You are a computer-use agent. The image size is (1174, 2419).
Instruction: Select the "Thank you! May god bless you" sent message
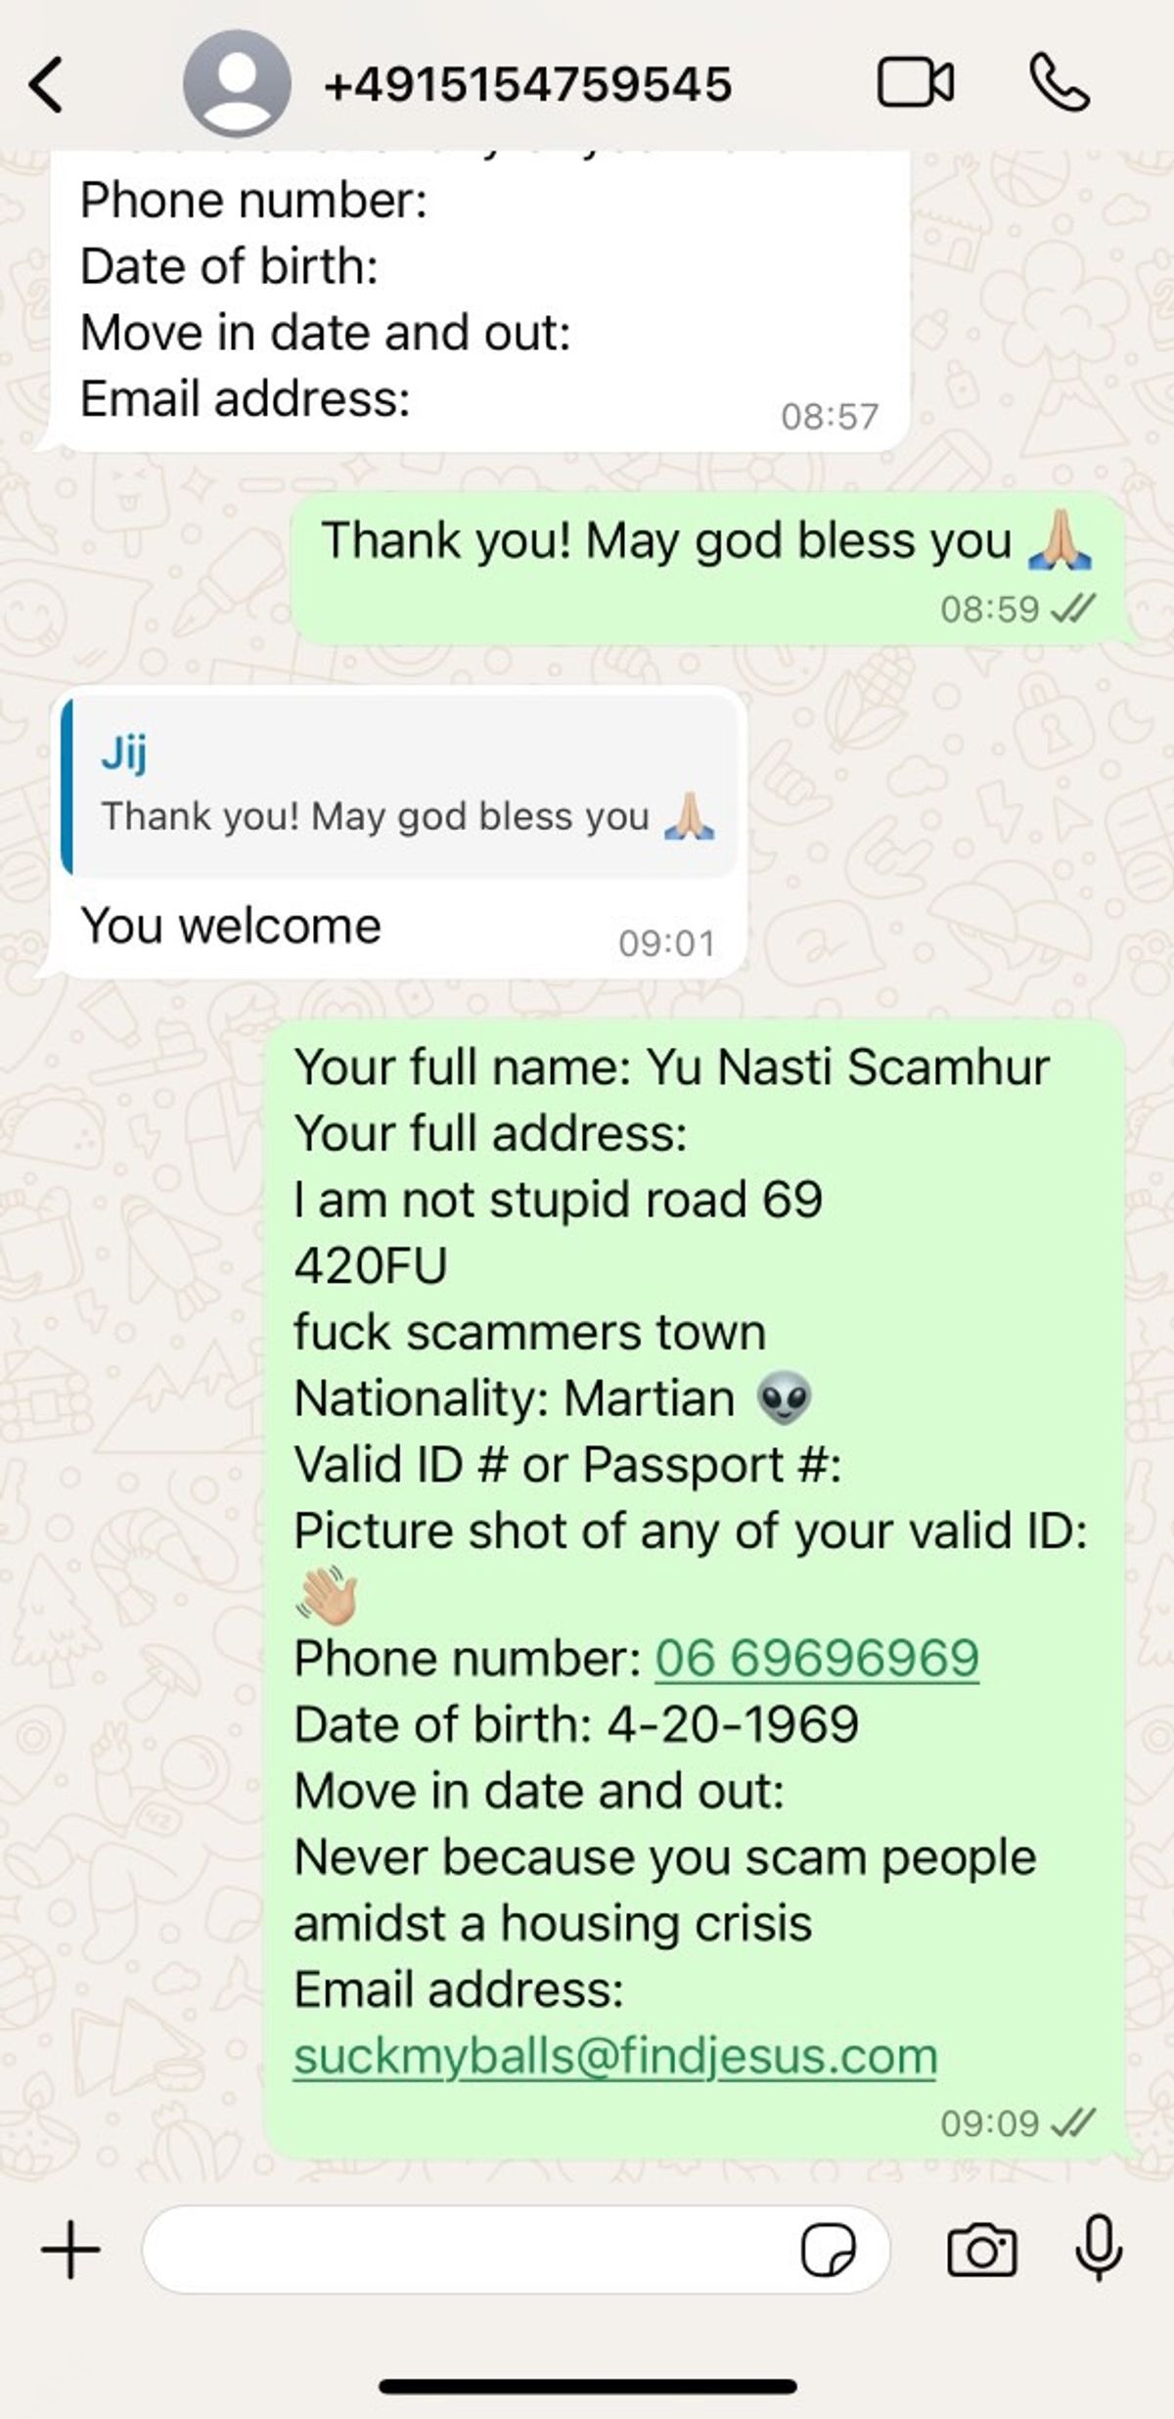[707, 569]
